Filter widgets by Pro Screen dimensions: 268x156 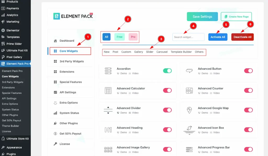point(133,37)
